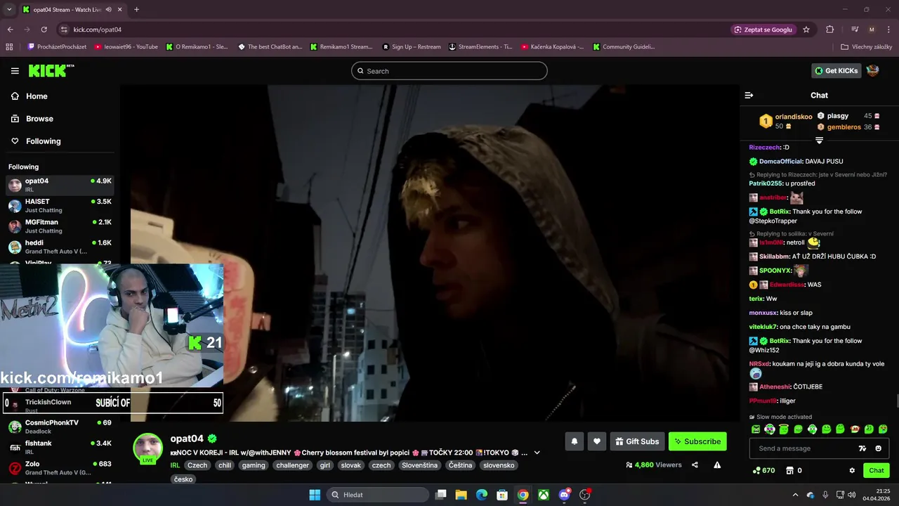Screen dimensions: 899x506
Task: Open File Explorer in the taskbar
Action: point(461,495)
